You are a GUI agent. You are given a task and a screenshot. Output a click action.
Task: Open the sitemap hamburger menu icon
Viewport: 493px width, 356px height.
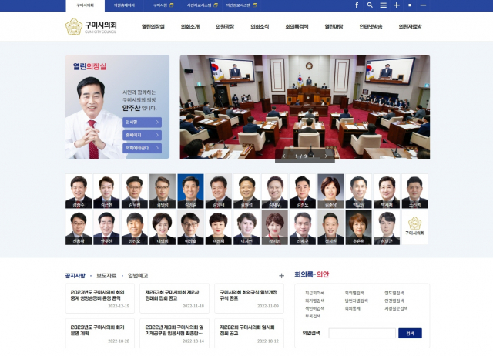383,5
